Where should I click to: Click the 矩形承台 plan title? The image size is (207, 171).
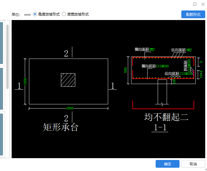(x=61, y=127)
